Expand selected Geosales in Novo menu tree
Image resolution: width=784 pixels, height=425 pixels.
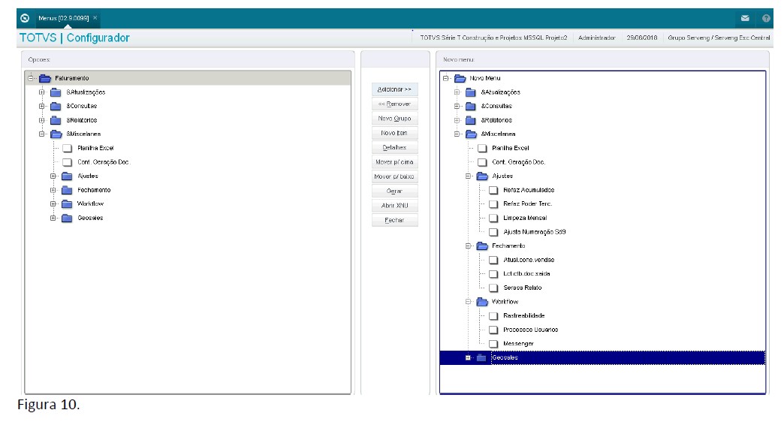click(468, 357)
